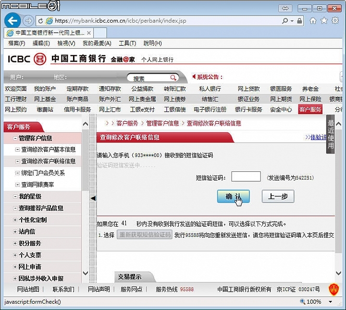Click the red shield badge at the bottom right
The height and width of the screenshot is (310, 346).
coord(334,289)
